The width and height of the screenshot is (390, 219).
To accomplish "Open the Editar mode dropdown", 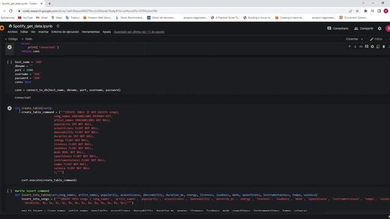I will pyautogui.click(x=377, y=39).
